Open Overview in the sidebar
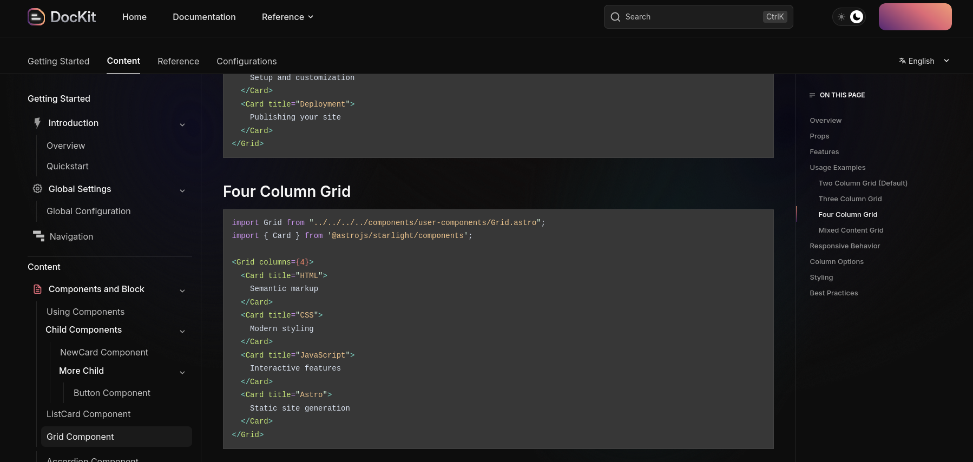The image size is (973, 462). tap(65, 146)
